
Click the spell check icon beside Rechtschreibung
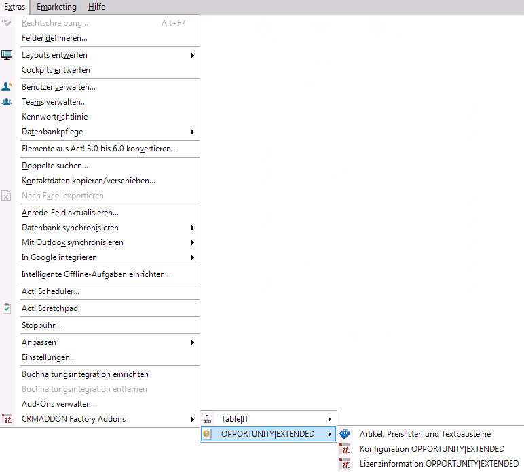6,23
